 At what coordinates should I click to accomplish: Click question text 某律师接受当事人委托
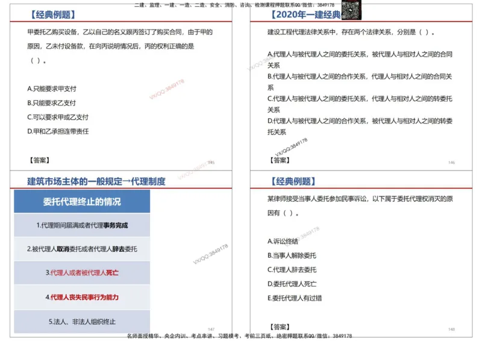tap(360, 205)
